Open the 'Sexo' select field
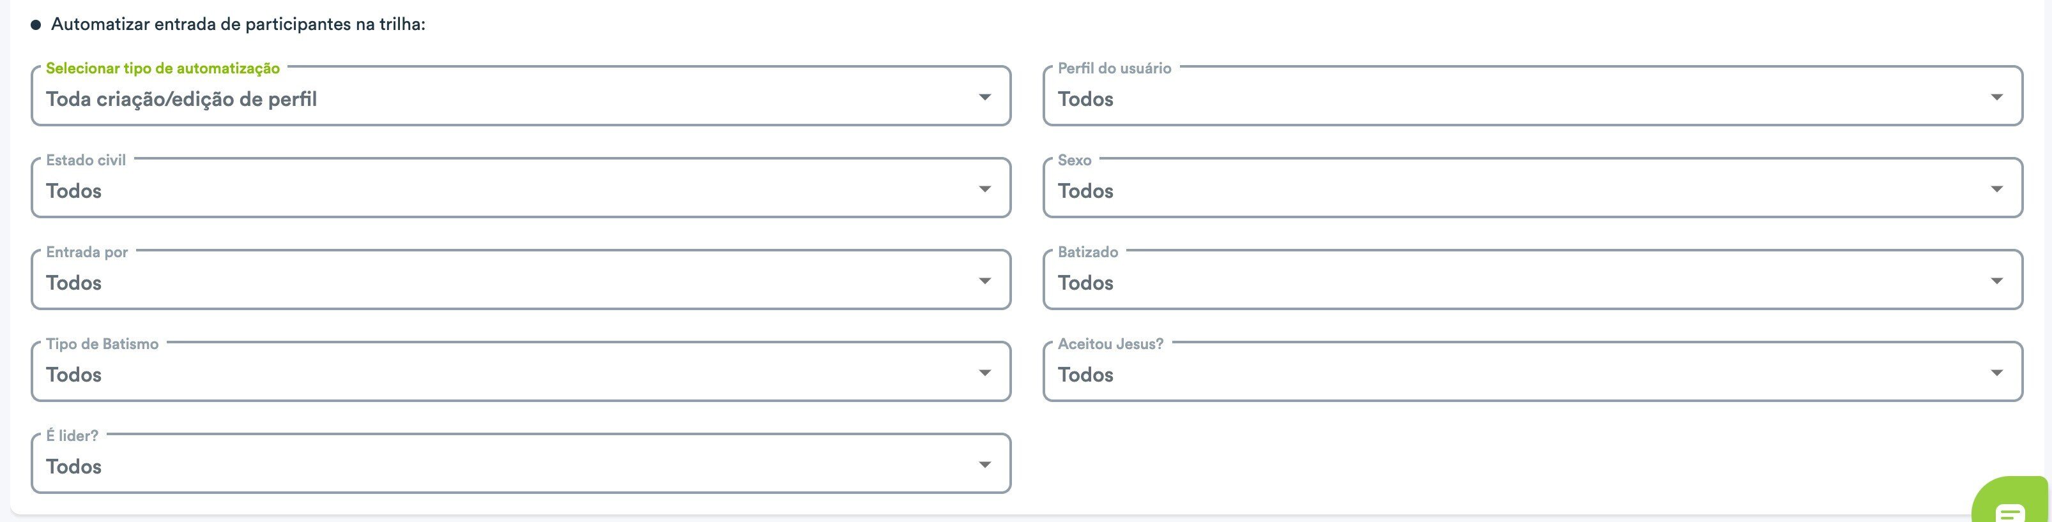 tap(1533, 188)
